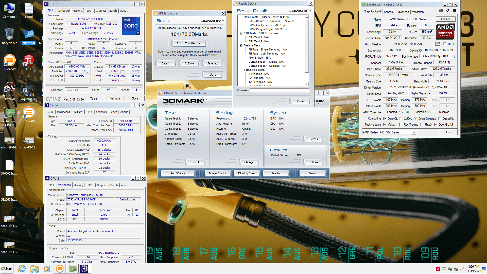Viewport: 487px width, 274px height.
Task: Click the BIOS export share icon in GPU-Z
Action: [438, 44]
